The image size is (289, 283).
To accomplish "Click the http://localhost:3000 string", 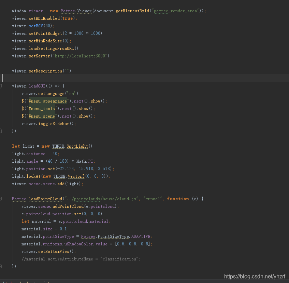I will [80, 56].
